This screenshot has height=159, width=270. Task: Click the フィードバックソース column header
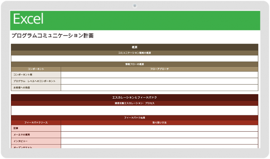(x=36, y=123)
